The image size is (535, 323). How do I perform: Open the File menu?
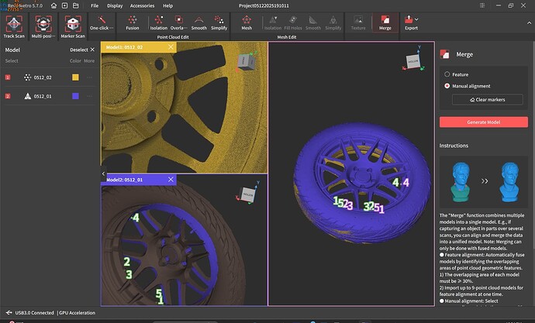click(95, 5)
